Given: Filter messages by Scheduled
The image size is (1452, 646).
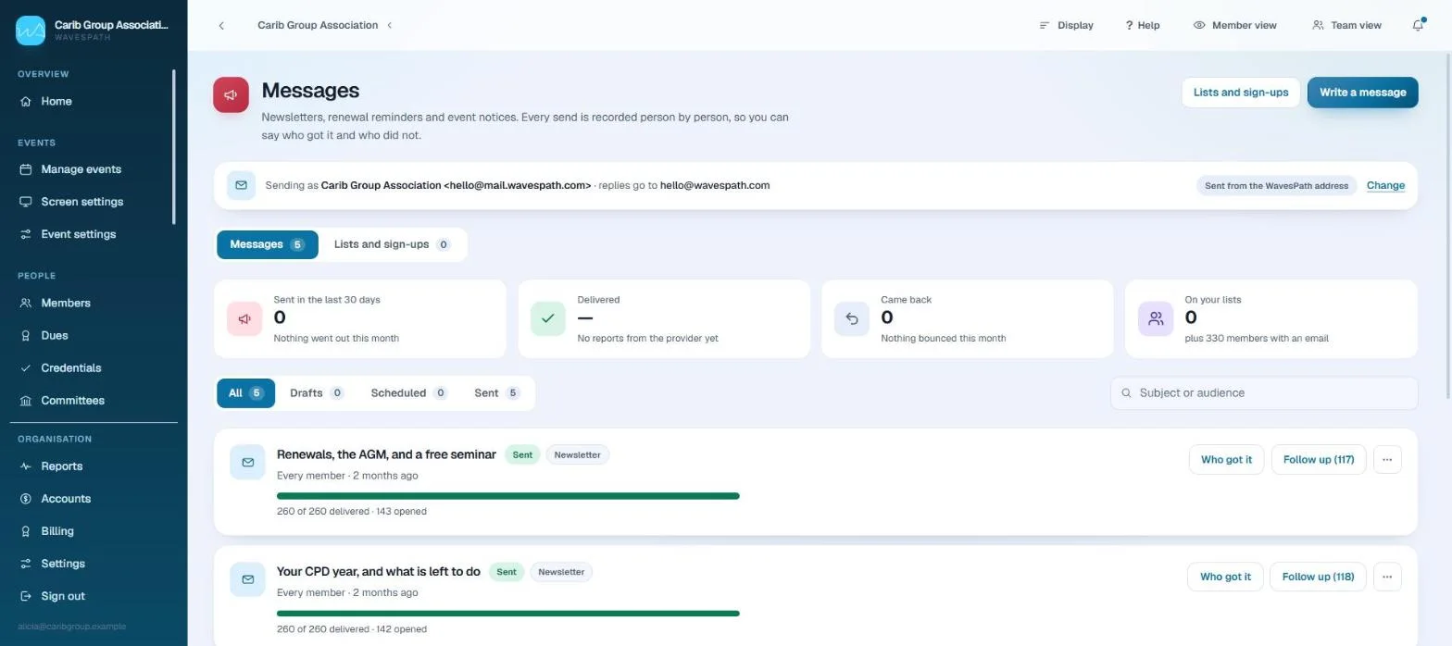Looking at the screenshot, I should click(x=408, y=392).
